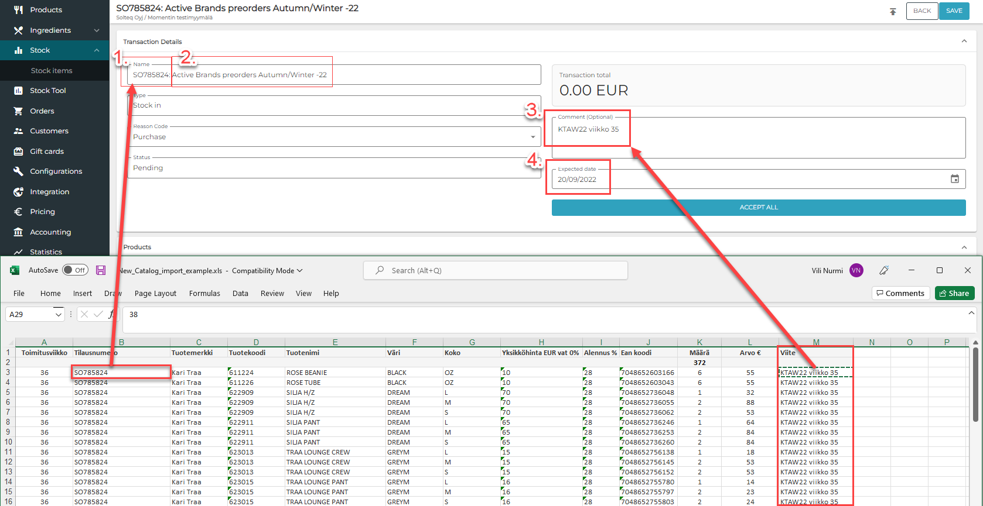Click the Pricing euro icon in sidebar

pyautogui.click(x=18, y=212)
